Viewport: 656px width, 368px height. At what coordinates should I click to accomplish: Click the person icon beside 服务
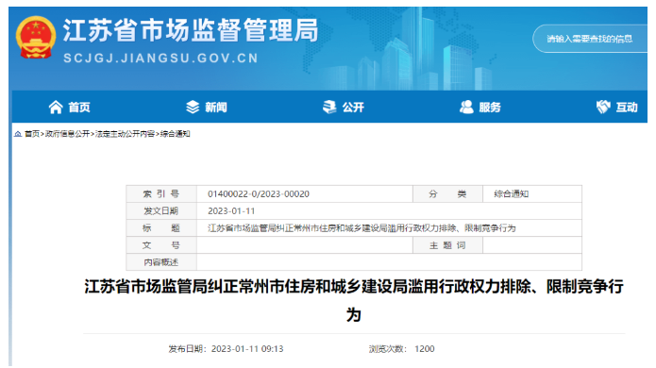point(466,107)
